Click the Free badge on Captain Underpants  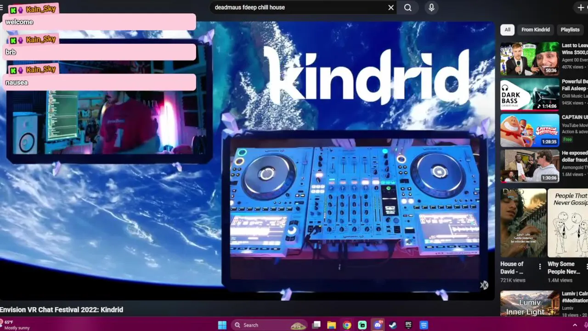[568, 139]
